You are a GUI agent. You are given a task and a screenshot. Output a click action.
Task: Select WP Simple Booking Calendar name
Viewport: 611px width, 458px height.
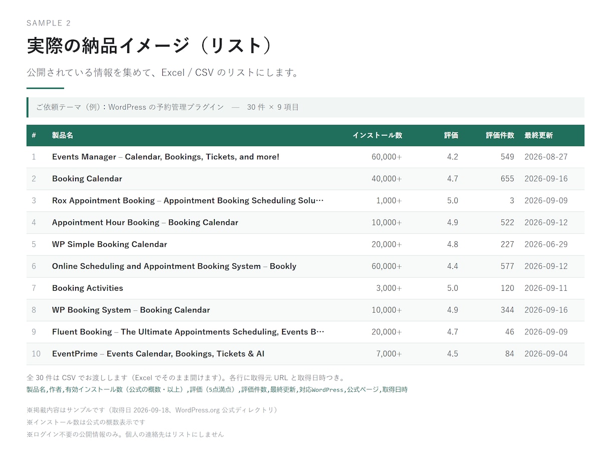pos(110,244)
